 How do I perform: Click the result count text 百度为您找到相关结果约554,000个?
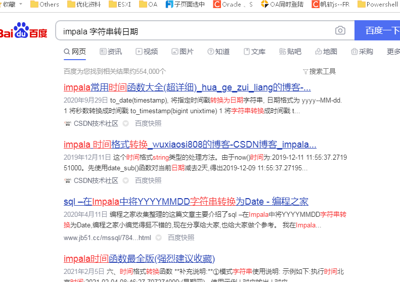click(115, 72)
